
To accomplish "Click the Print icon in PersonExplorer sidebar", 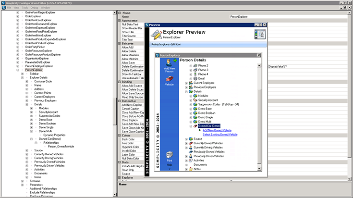I will pyautogui.click(x=169, y=155).
